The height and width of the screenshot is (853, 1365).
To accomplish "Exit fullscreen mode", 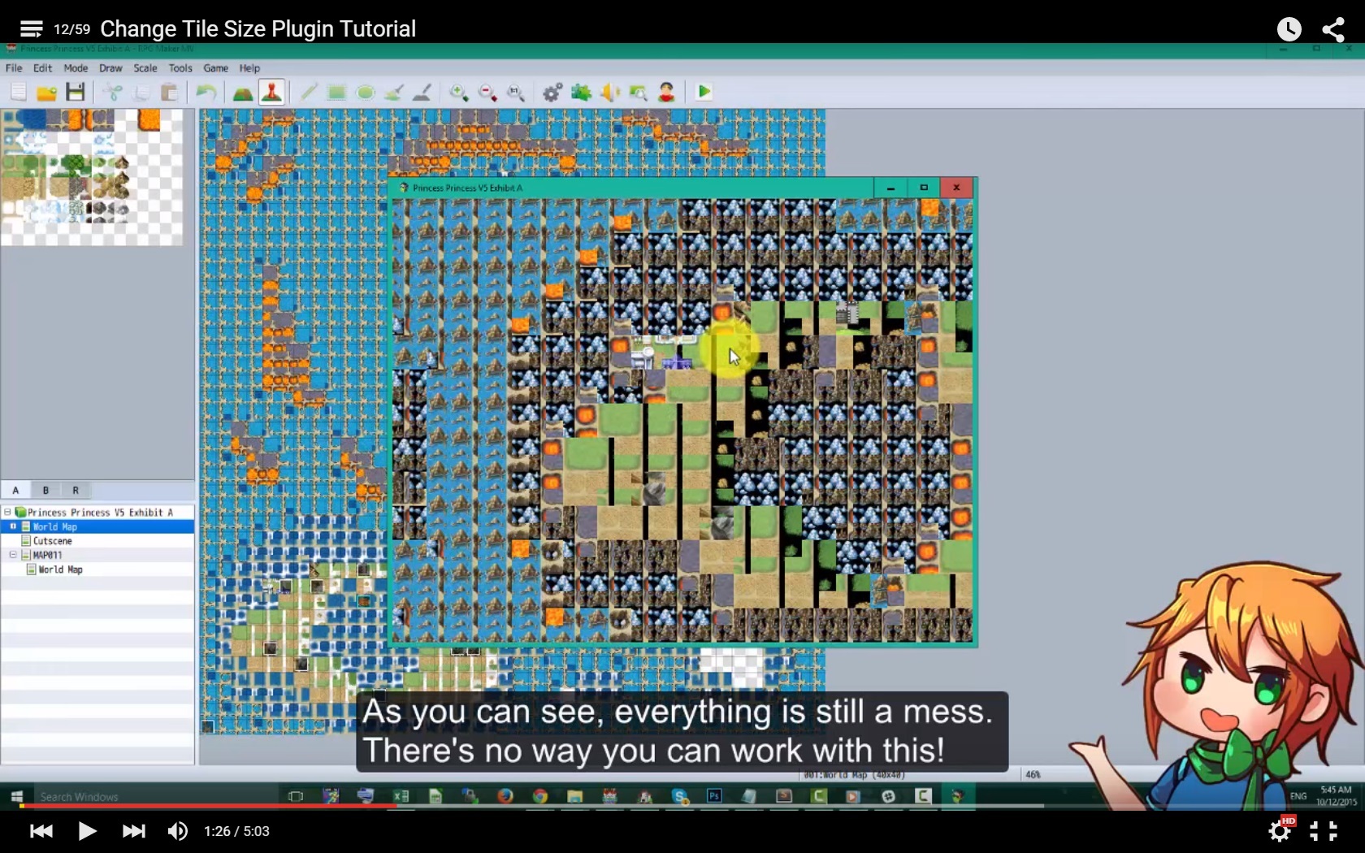I will [1324, 830].
